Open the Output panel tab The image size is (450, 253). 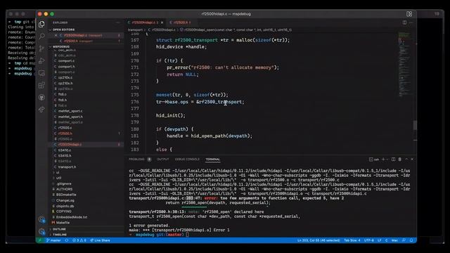tap(162, 160)
